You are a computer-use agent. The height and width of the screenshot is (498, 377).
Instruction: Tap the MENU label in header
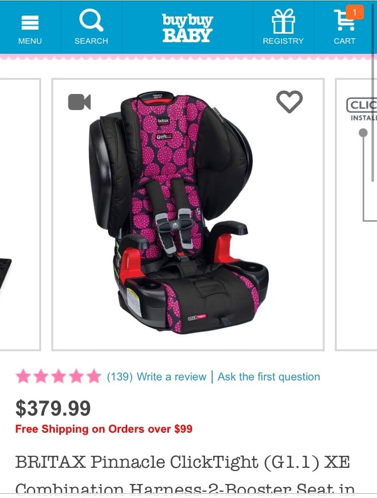(30, 41)
